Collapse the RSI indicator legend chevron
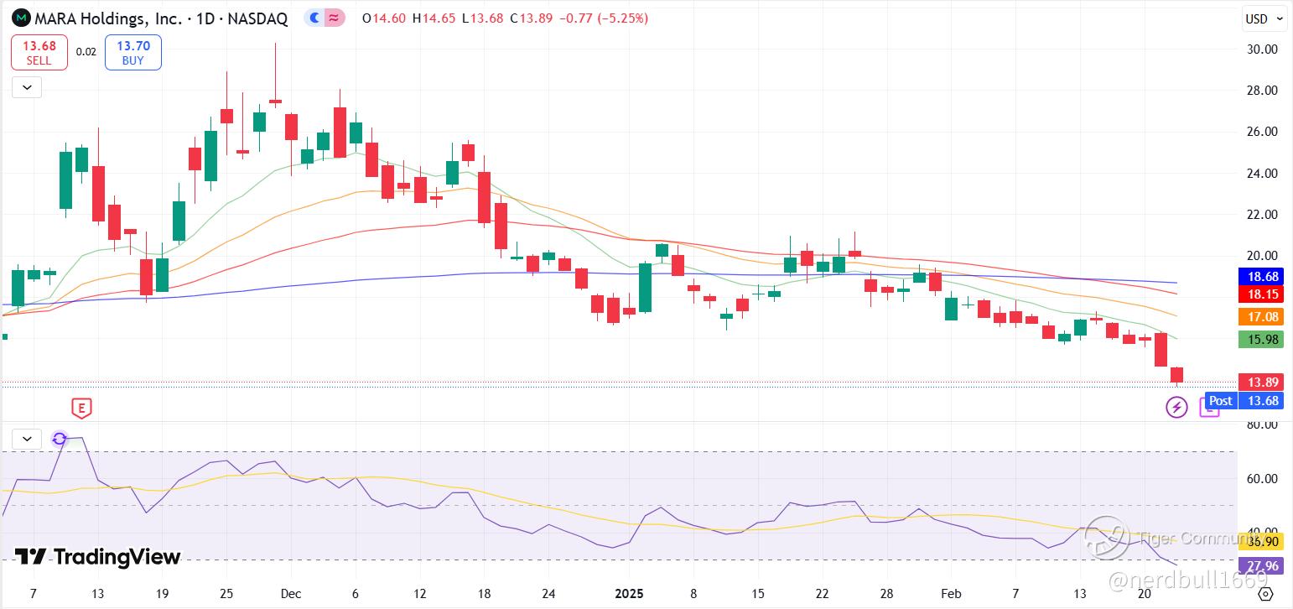The image size is (1293, 609). (x=26, y=438)
